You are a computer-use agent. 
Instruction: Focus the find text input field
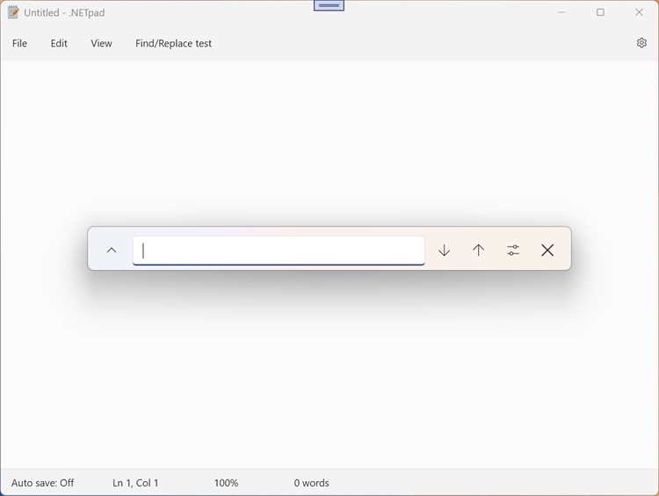pyautogui.click(x=279, y=251)
